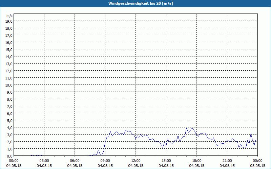The height and width of the screenshot is (169, 271).
Task: Click the '3,0' y-axis label
Action: [9, 135]
